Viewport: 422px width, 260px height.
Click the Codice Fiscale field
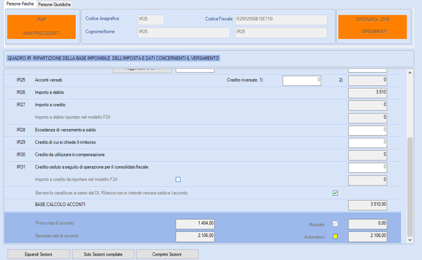281,20
